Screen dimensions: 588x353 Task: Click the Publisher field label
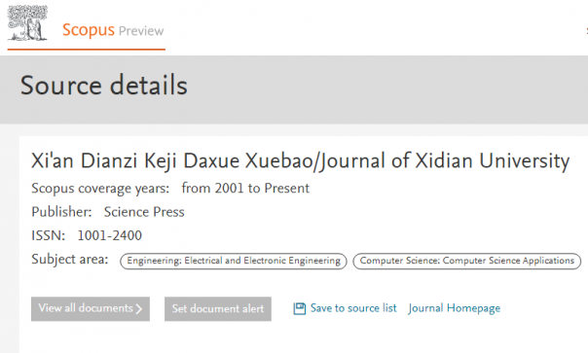click(61, 212)
